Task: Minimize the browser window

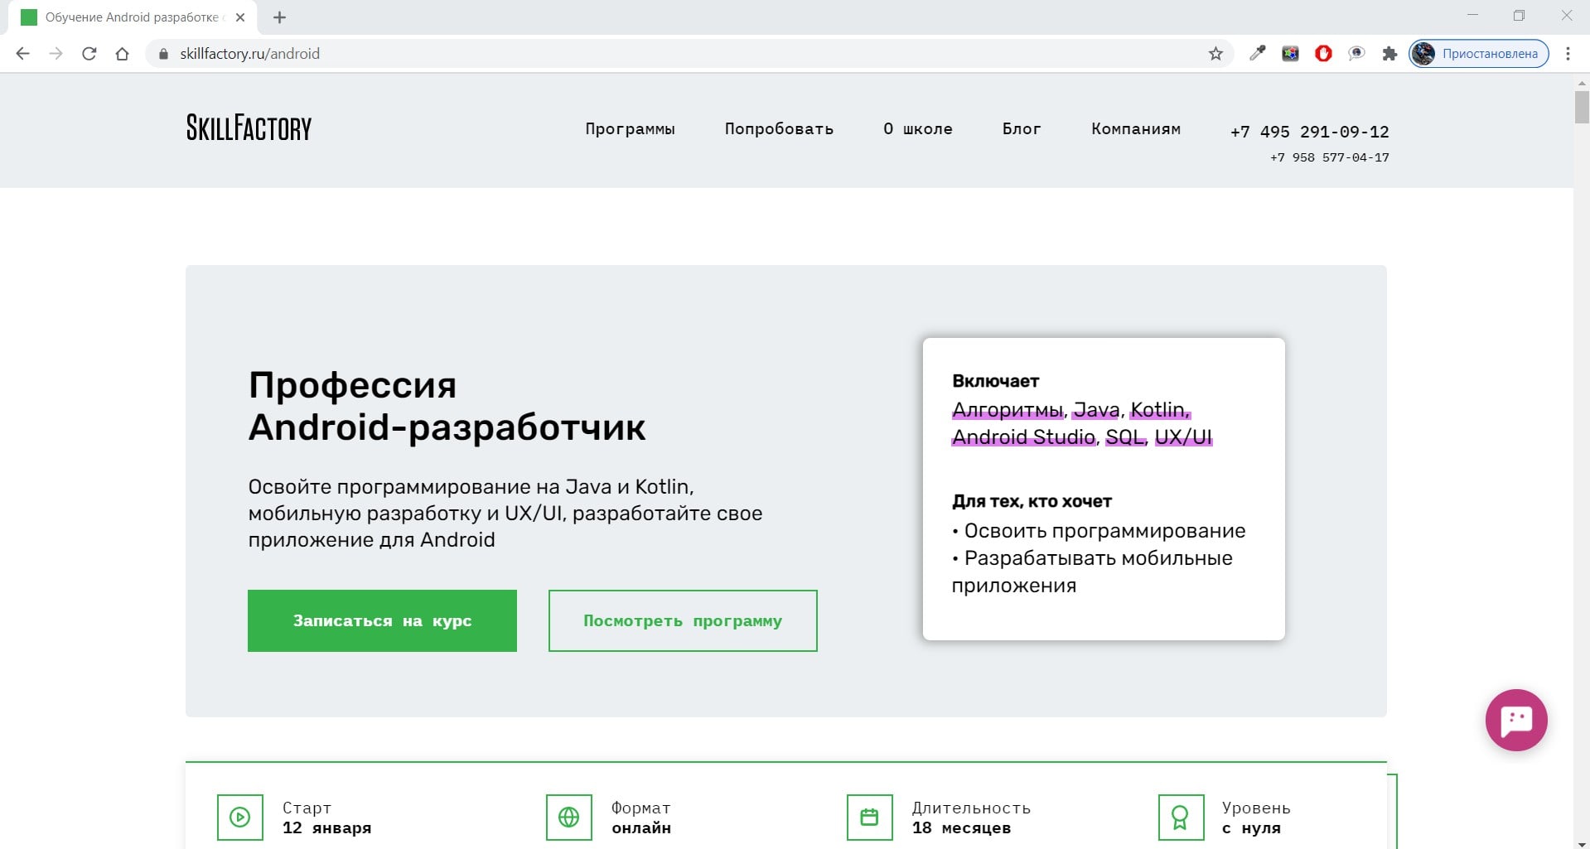Action: click(x=1472, y=16)
